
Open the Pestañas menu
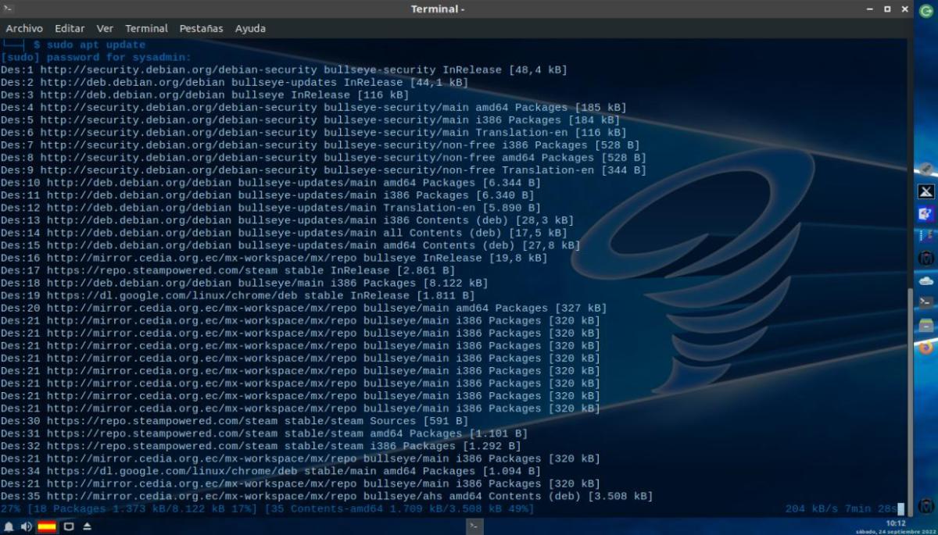[201, 28]
